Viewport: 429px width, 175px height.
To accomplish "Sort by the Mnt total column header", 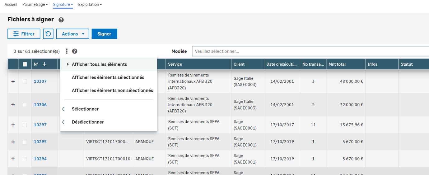I will point(337,64).
